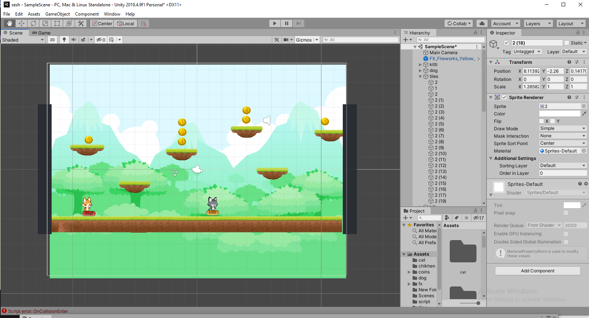Open scene camera settings icon
Image resolution: width=589 pixels, height=318 pixels.
(286, 40)
